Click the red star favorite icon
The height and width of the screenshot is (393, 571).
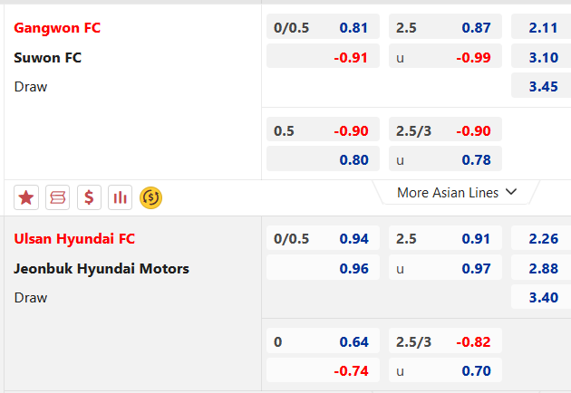(26, 197)
